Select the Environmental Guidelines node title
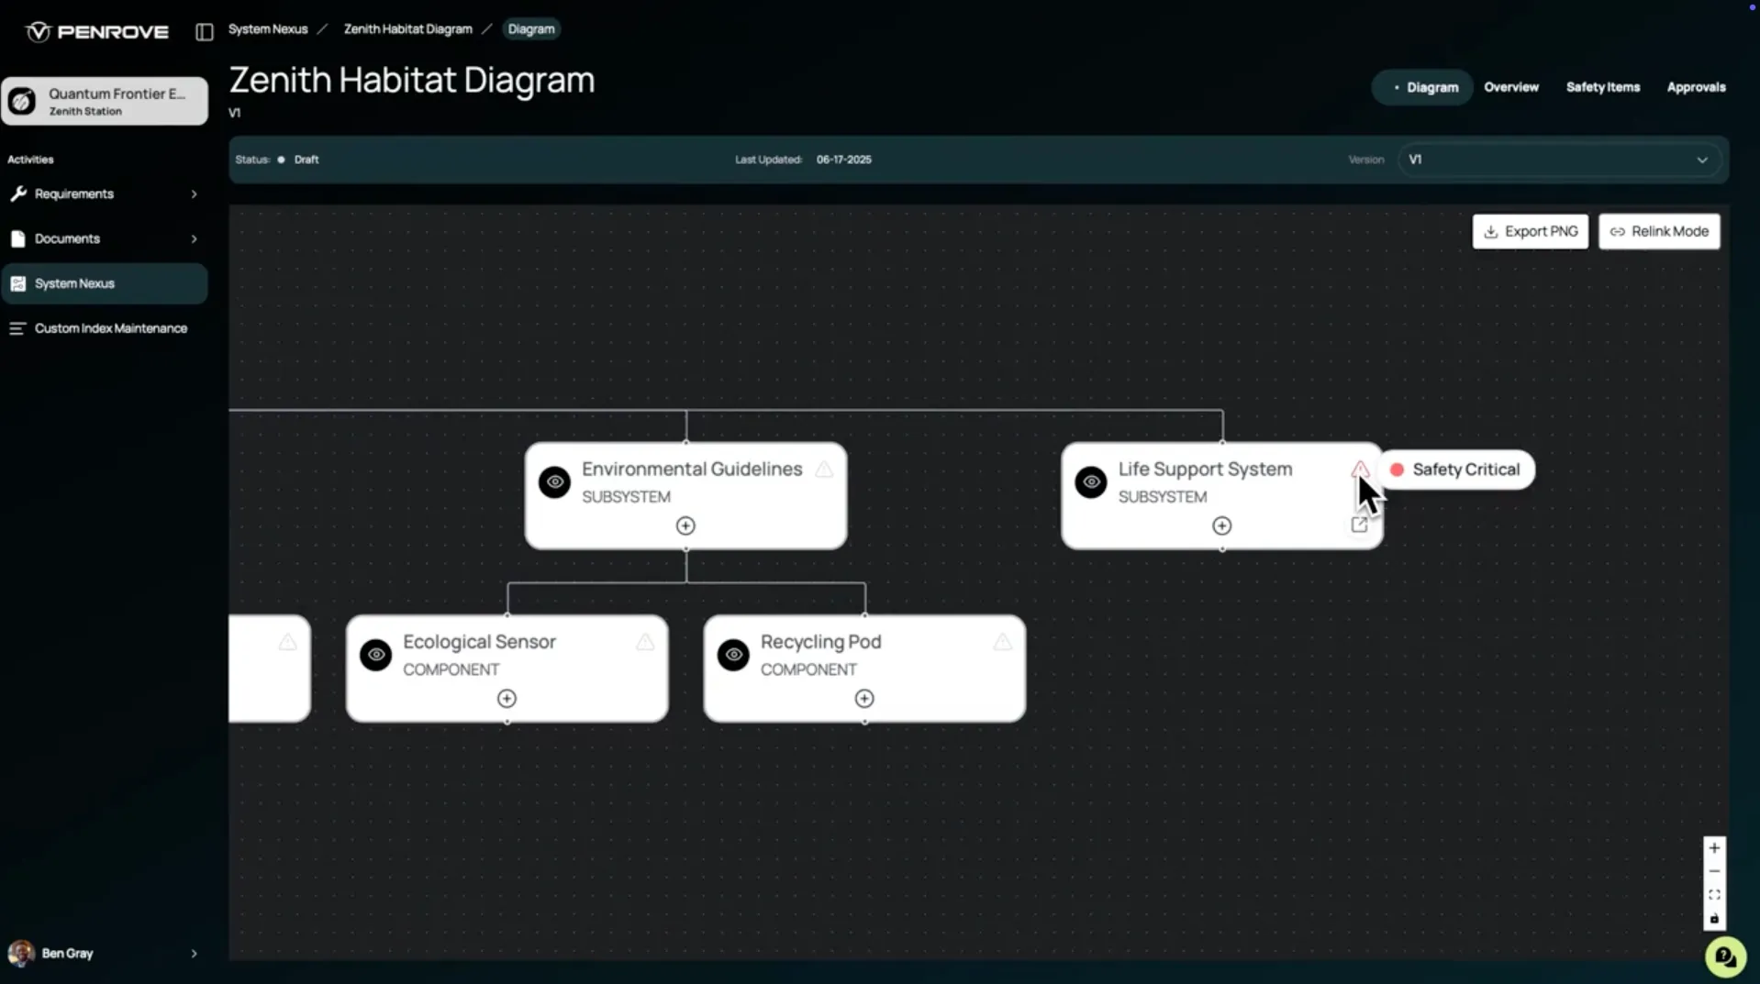The width and height of the screenshot is (1760, 984). (x=692, y=470)
